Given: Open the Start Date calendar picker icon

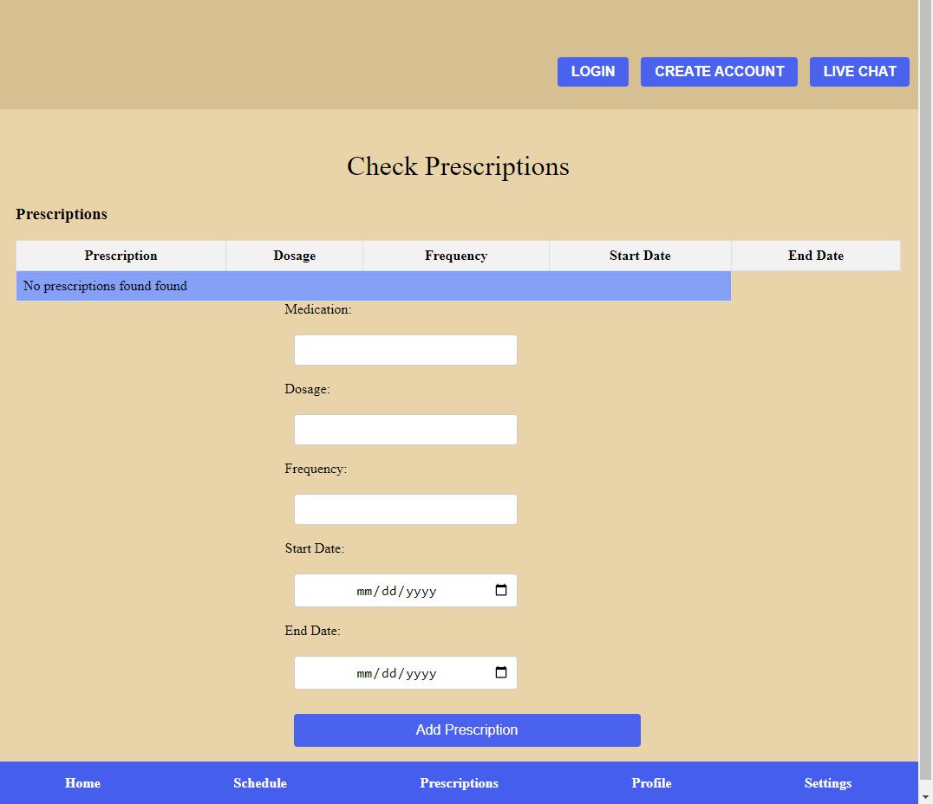Looking at the screenshot, I should click(x=501, y=591).
